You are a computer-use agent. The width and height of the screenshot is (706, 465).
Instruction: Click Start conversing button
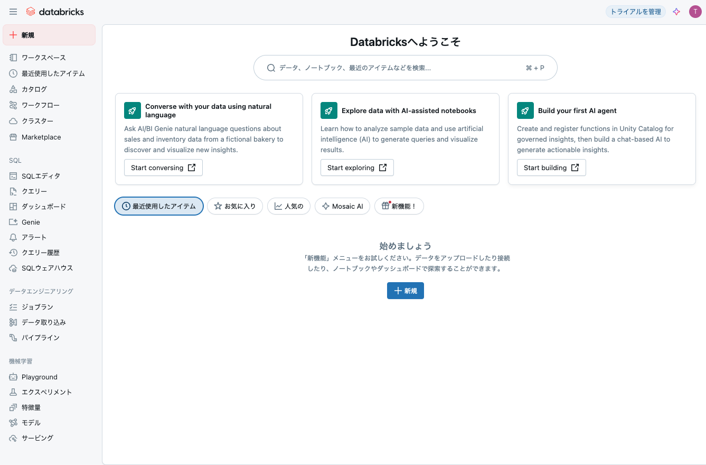(x=163, y=168)
